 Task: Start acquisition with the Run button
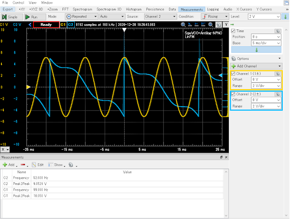[35, 17]
